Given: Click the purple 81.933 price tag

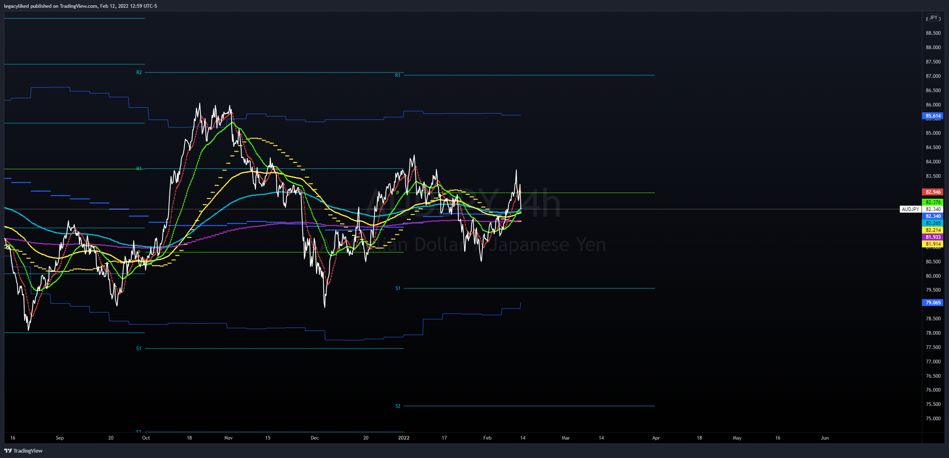Looking at the screenshot, I should [933, 237].
